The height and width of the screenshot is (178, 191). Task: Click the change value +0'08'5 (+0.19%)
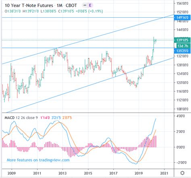(x=89, y=11)
